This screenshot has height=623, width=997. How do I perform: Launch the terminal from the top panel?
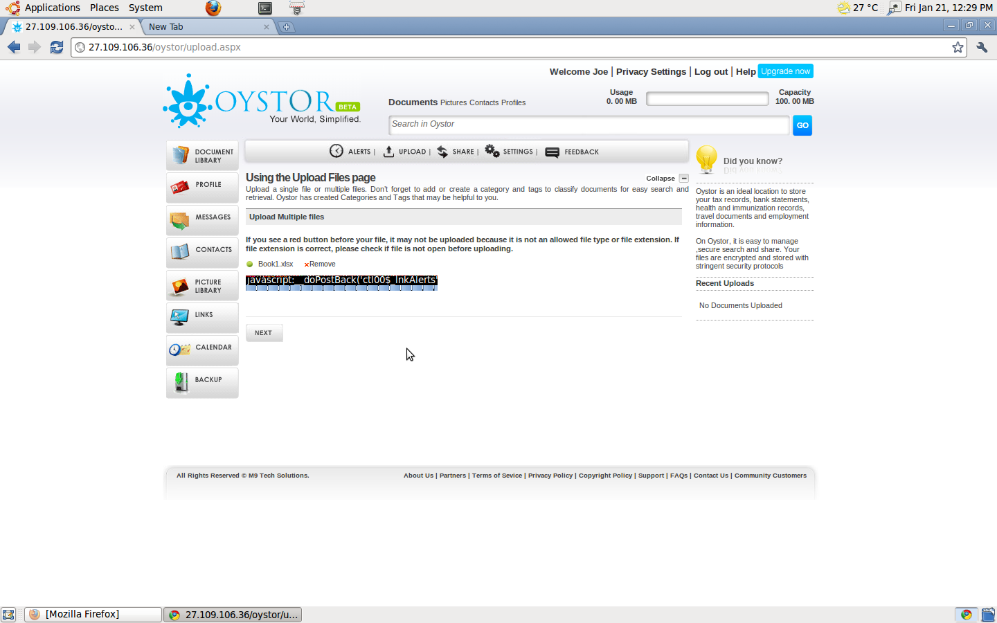[x=265, y=8]
